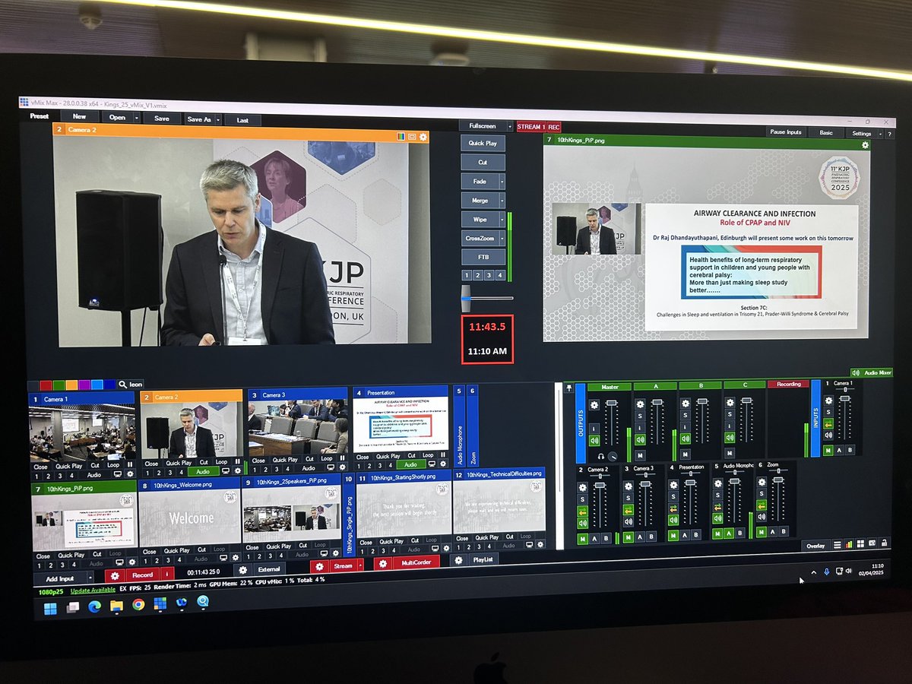Expand the Wipe transition dropdown arrow
The width and height of the screenshot is (912, 684).
[502, 220]
